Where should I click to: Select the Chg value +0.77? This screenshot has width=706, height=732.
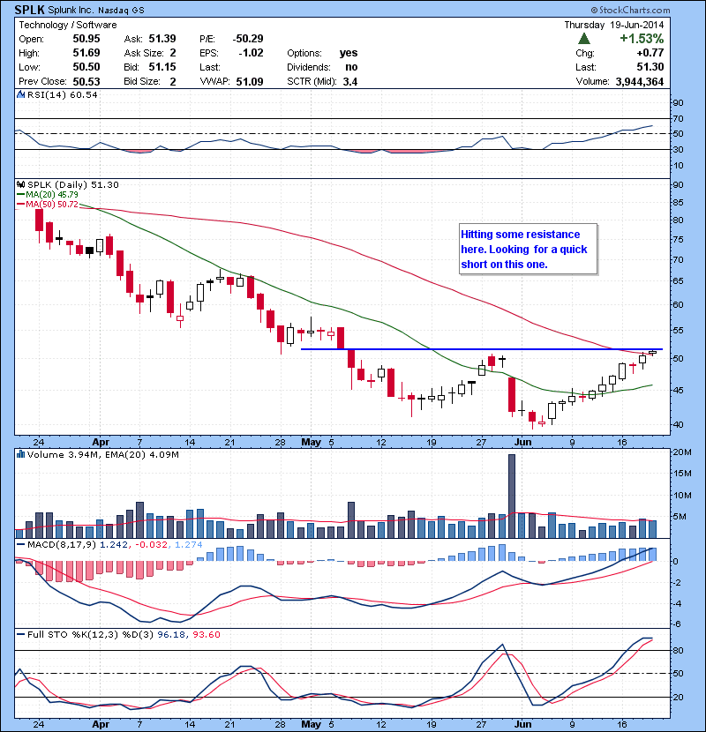(x=650, y=53)
